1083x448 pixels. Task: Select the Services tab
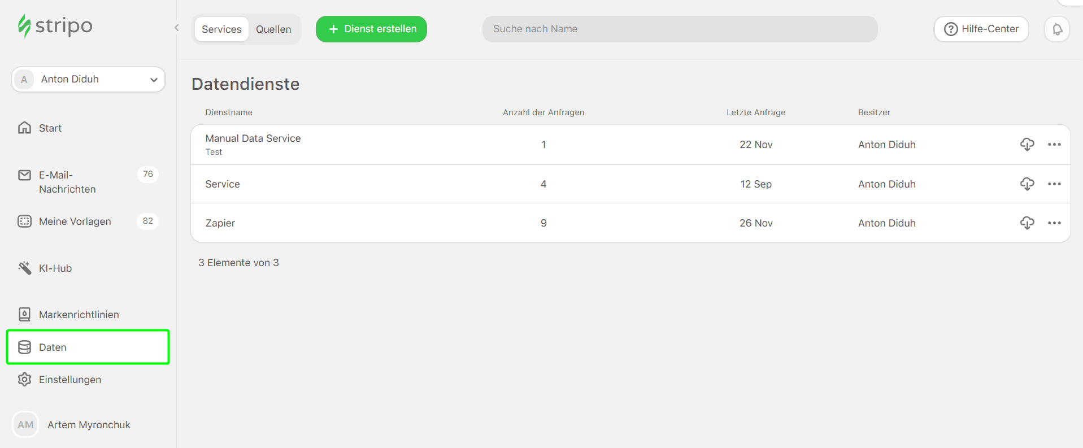point(221,29)
